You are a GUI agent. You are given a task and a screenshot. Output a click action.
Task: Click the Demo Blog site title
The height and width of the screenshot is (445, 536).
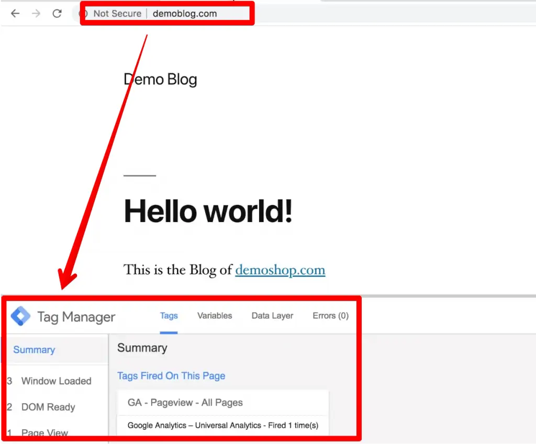(x=160, y=79)
